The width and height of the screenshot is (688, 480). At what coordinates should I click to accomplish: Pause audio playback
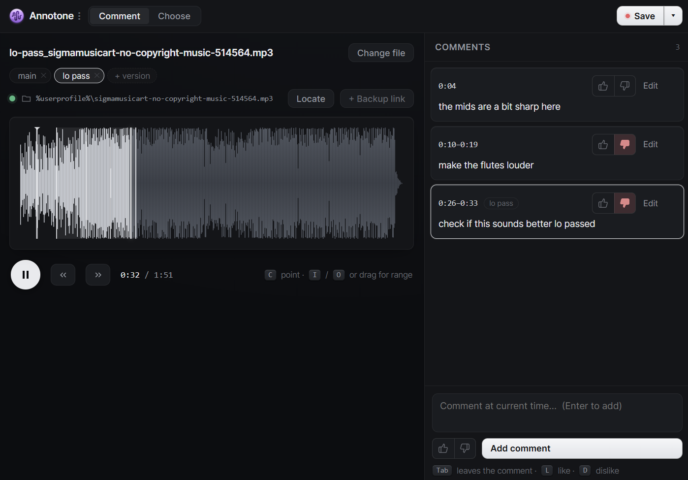click(26, 275)
